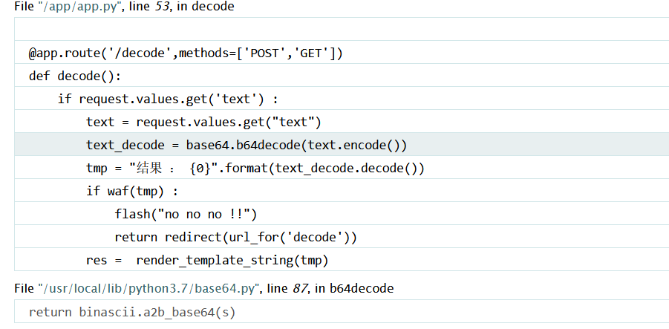Click the flash("no no no !!") line
Screen dimensions: 669x329
tap(342, 214)
